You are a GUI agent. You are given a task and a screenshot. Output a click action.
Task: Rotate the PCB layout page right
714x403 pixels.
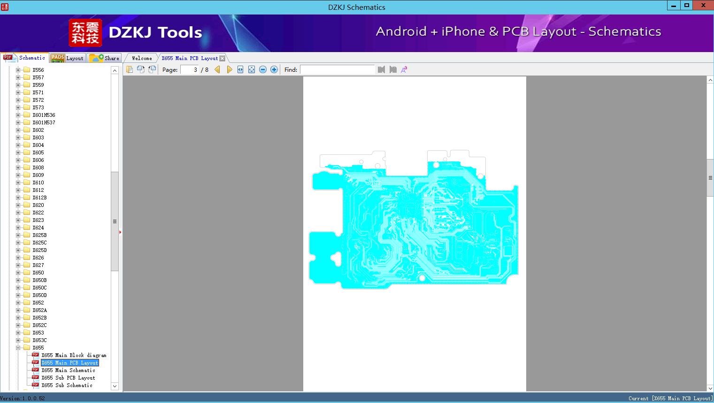152,69
